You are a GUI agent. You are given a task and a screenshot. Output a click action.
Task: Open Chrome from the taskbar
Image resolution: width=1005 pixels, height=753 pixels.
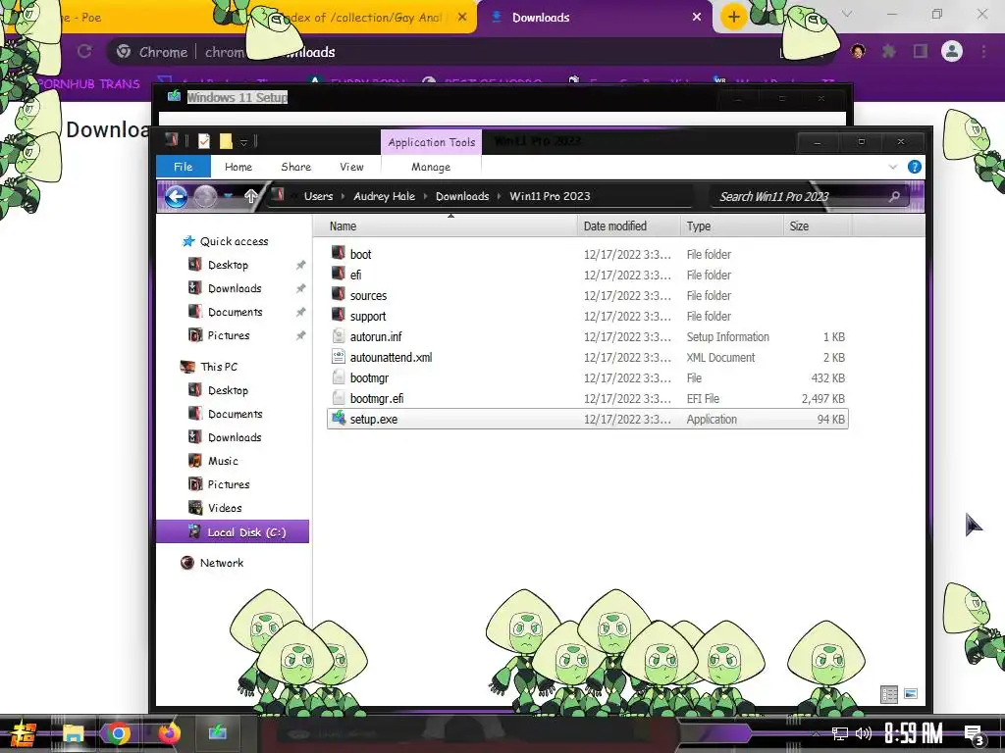click(x=118, y=733)
